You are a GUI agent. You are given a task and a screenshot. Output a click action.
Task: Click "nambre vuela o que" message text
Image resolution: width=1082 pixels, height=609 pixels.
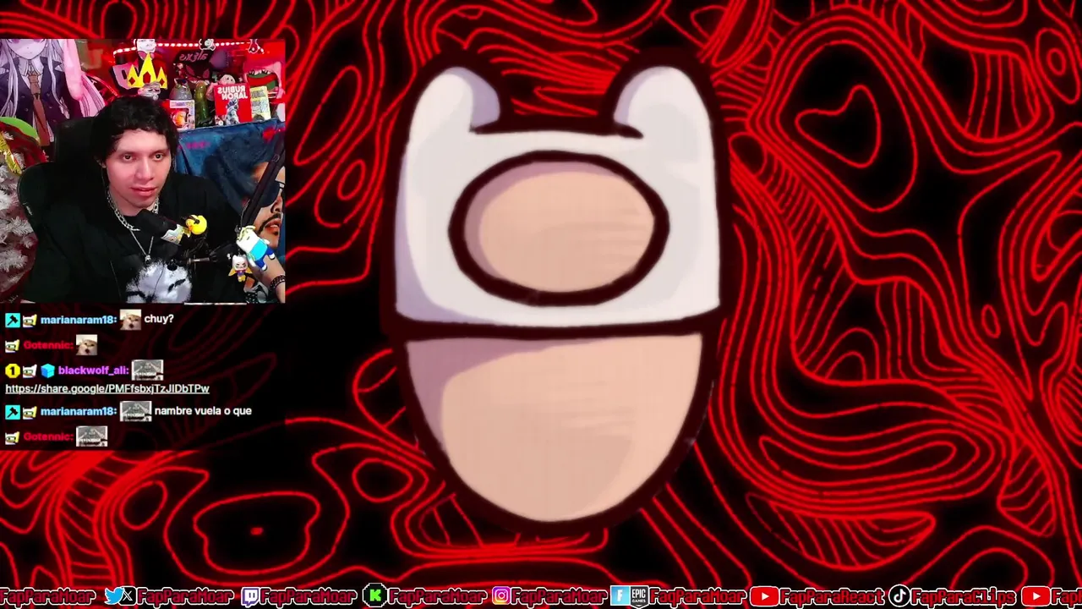203,411
